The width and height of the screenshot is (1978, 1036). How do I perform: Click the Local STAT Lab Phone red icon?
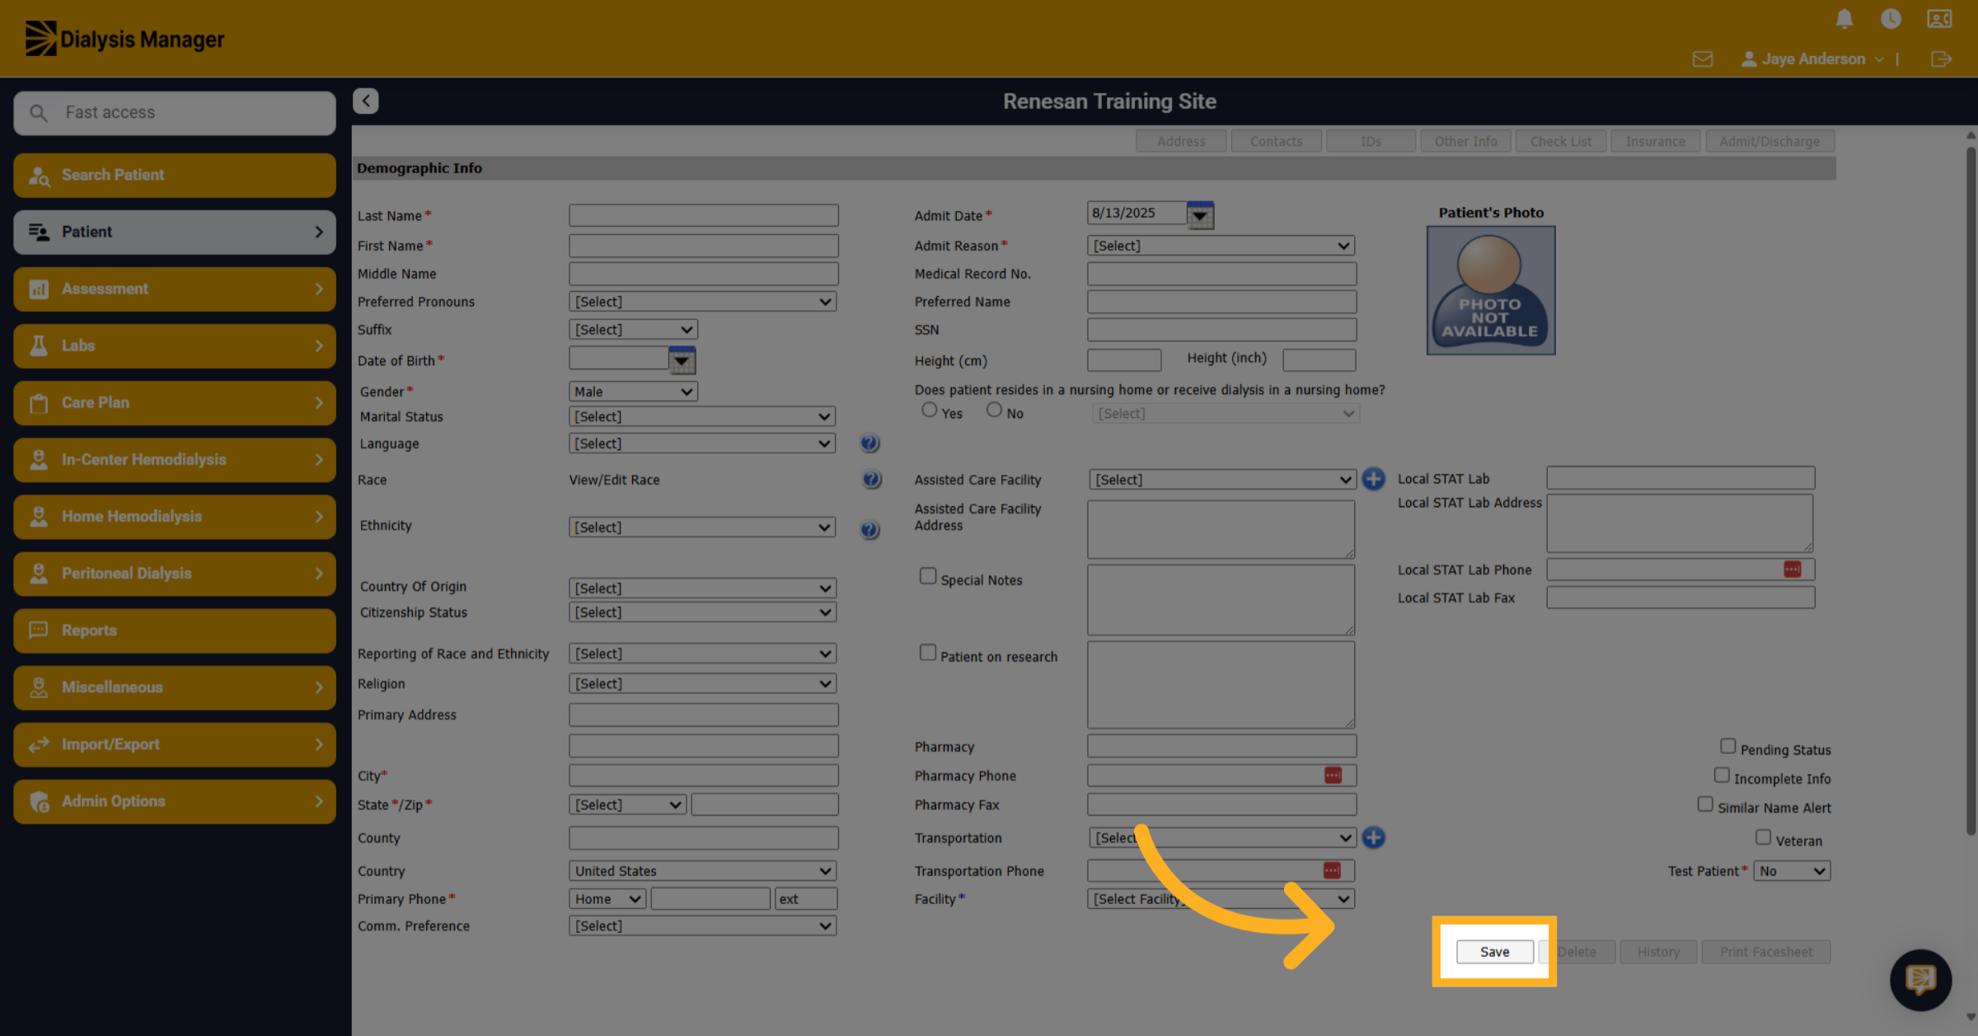[x=1792, y=570]
